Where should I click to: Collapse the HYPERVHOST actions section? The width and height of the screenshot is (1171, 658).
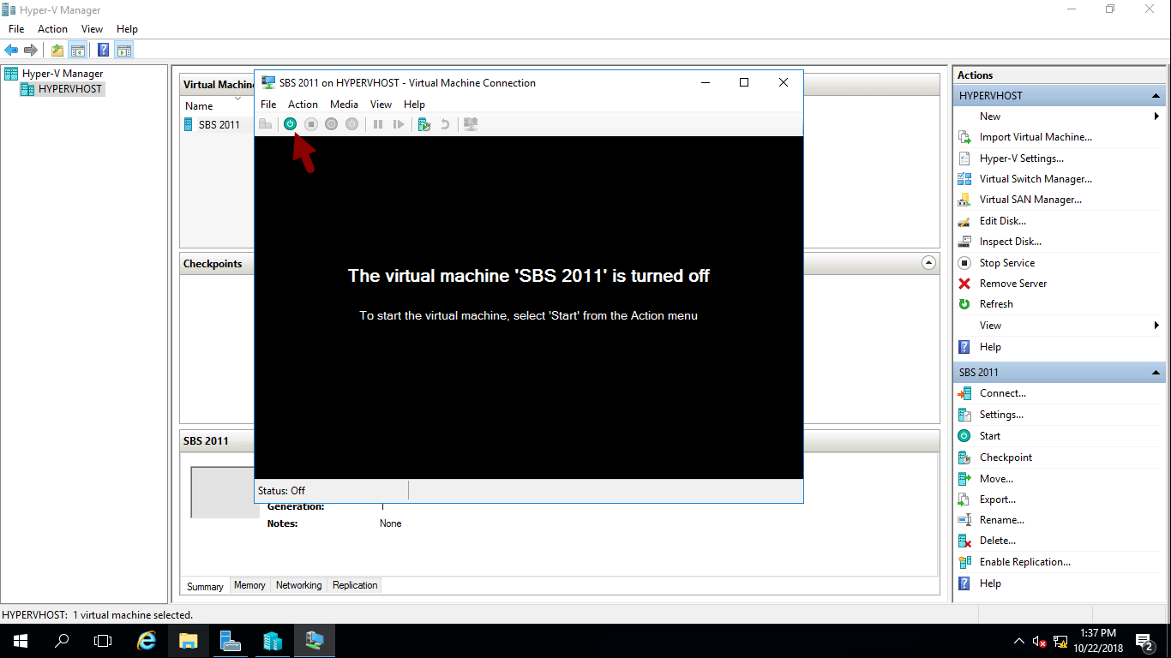point(1156,96)
